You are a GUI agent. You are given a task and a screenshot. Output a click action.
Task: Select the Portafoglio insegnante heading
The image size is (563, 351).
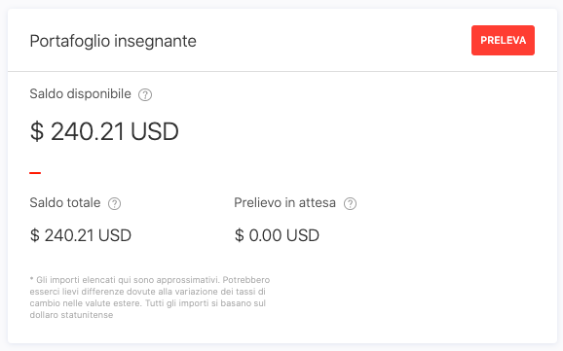(x=113, y=41)
